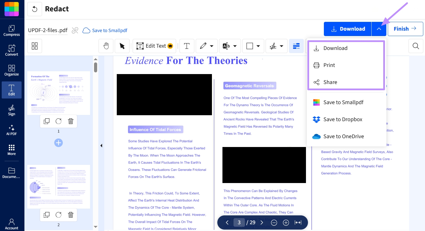This screenshot has height=231, width=425.
Task: Collapse the Download menu with the chevron
Action: 379,29
